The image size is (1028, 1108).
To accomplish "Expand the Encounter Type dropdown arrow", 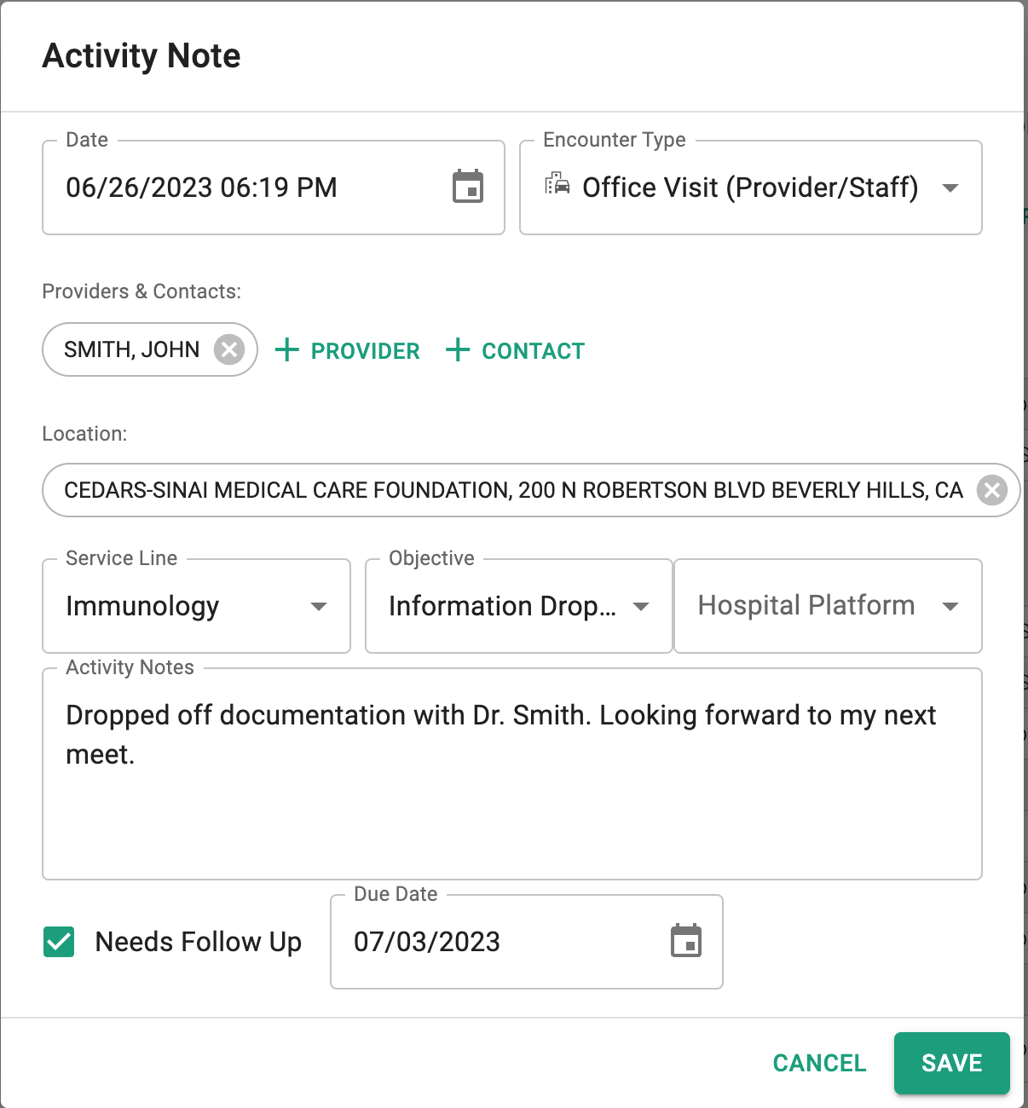I will pyautogui.click(x=950, y=188).
